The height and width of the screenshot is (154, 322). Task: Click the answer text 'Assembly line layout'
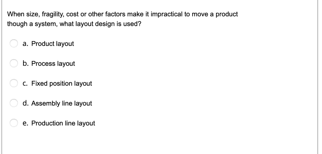click(61, 103)
